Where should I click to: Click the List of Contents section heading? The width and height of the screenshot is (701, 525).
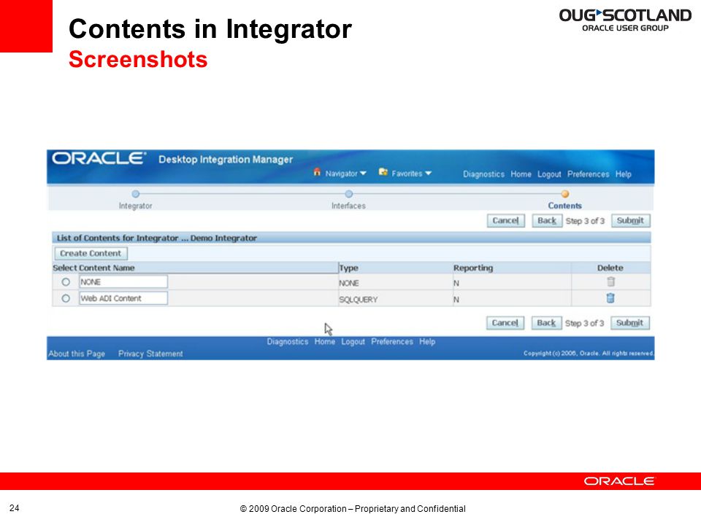pos(157,238)
